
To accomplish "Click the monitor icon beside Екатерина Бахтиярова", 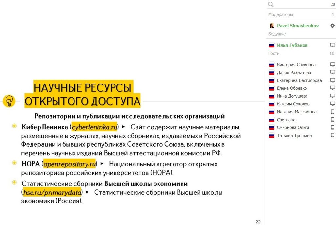I will click(333, 80).
